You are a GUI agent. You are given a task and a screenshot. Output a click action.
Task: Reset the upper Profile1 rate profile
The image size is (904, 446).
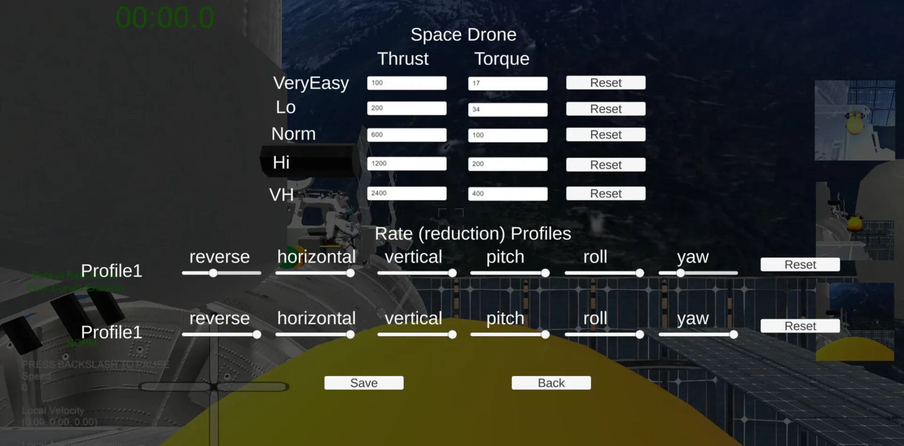pos(799,265)
